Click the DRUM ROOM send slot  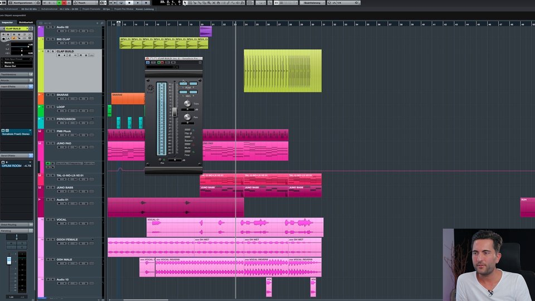tap(16, 164)
